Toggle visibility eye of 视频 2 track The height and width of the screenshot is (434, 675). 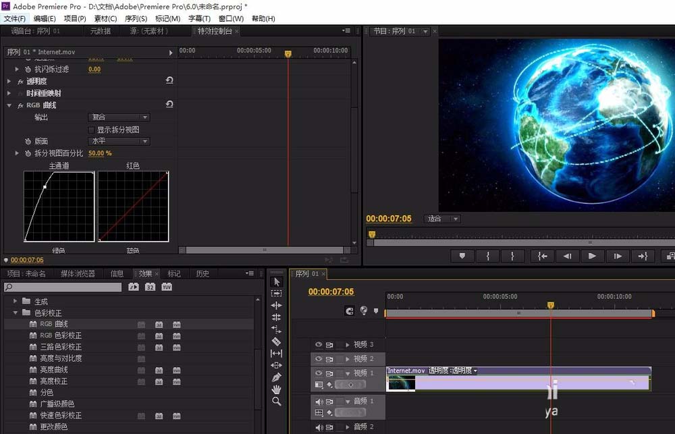pyautogui.click(x=319, y=358)
